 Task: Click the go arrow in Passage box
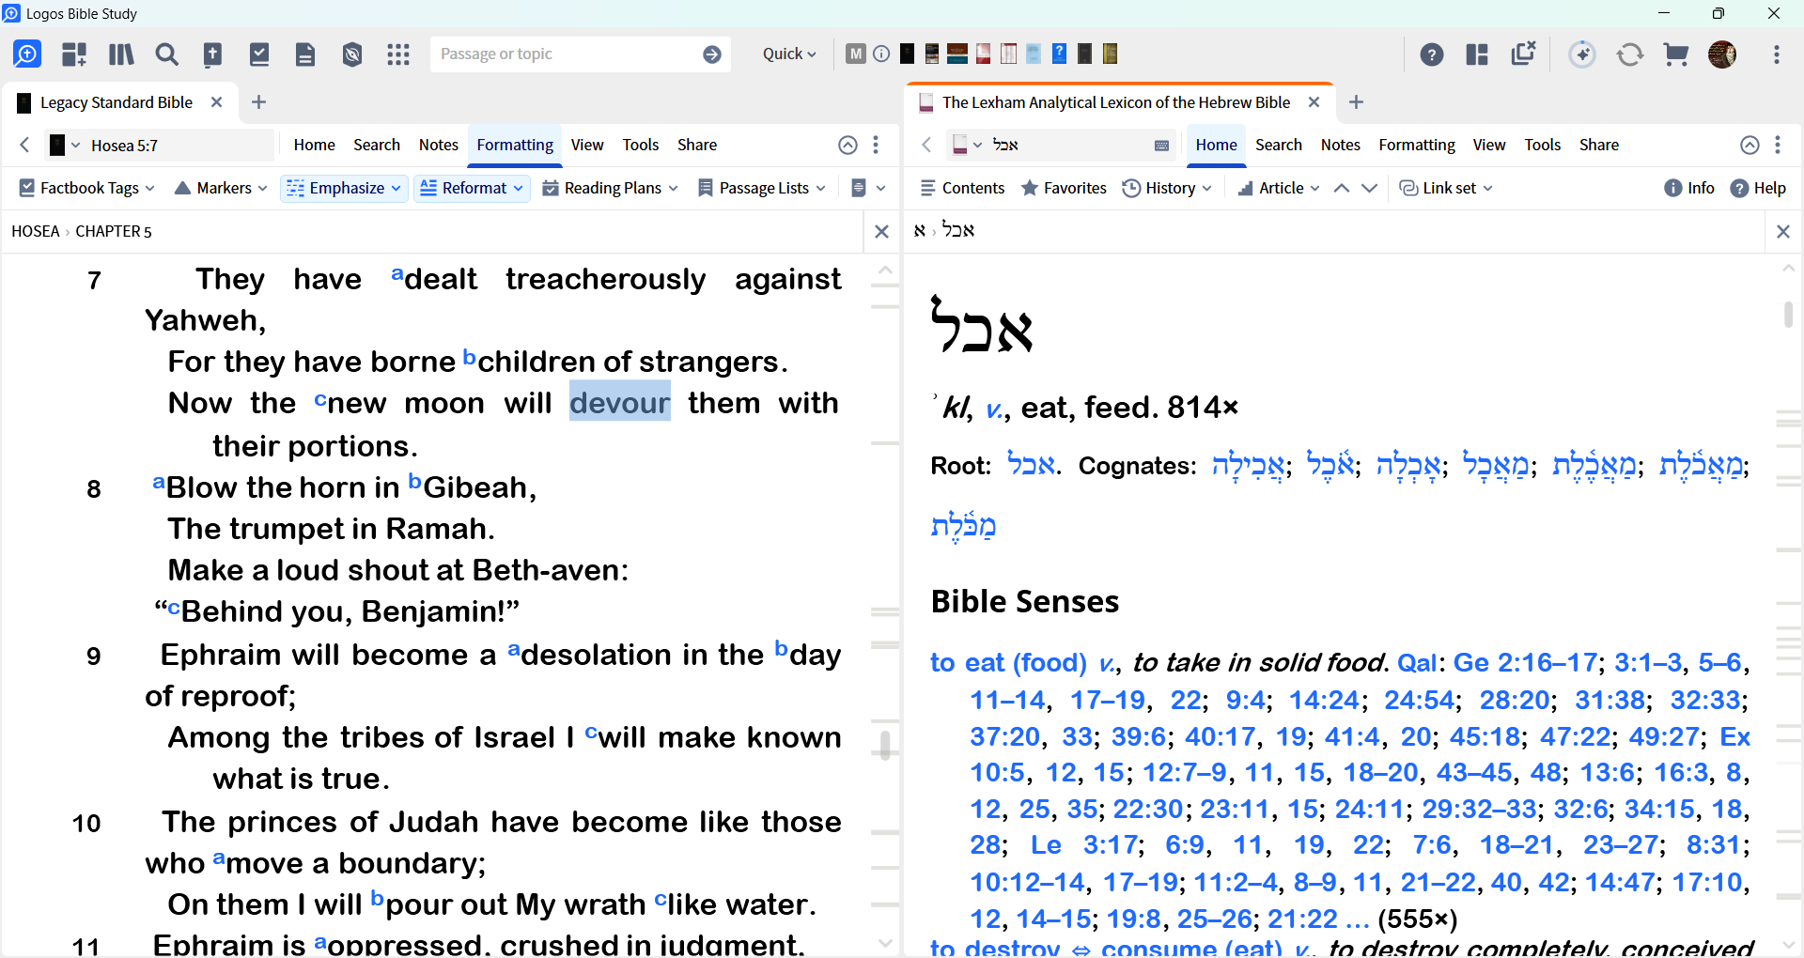pos(712,54)
